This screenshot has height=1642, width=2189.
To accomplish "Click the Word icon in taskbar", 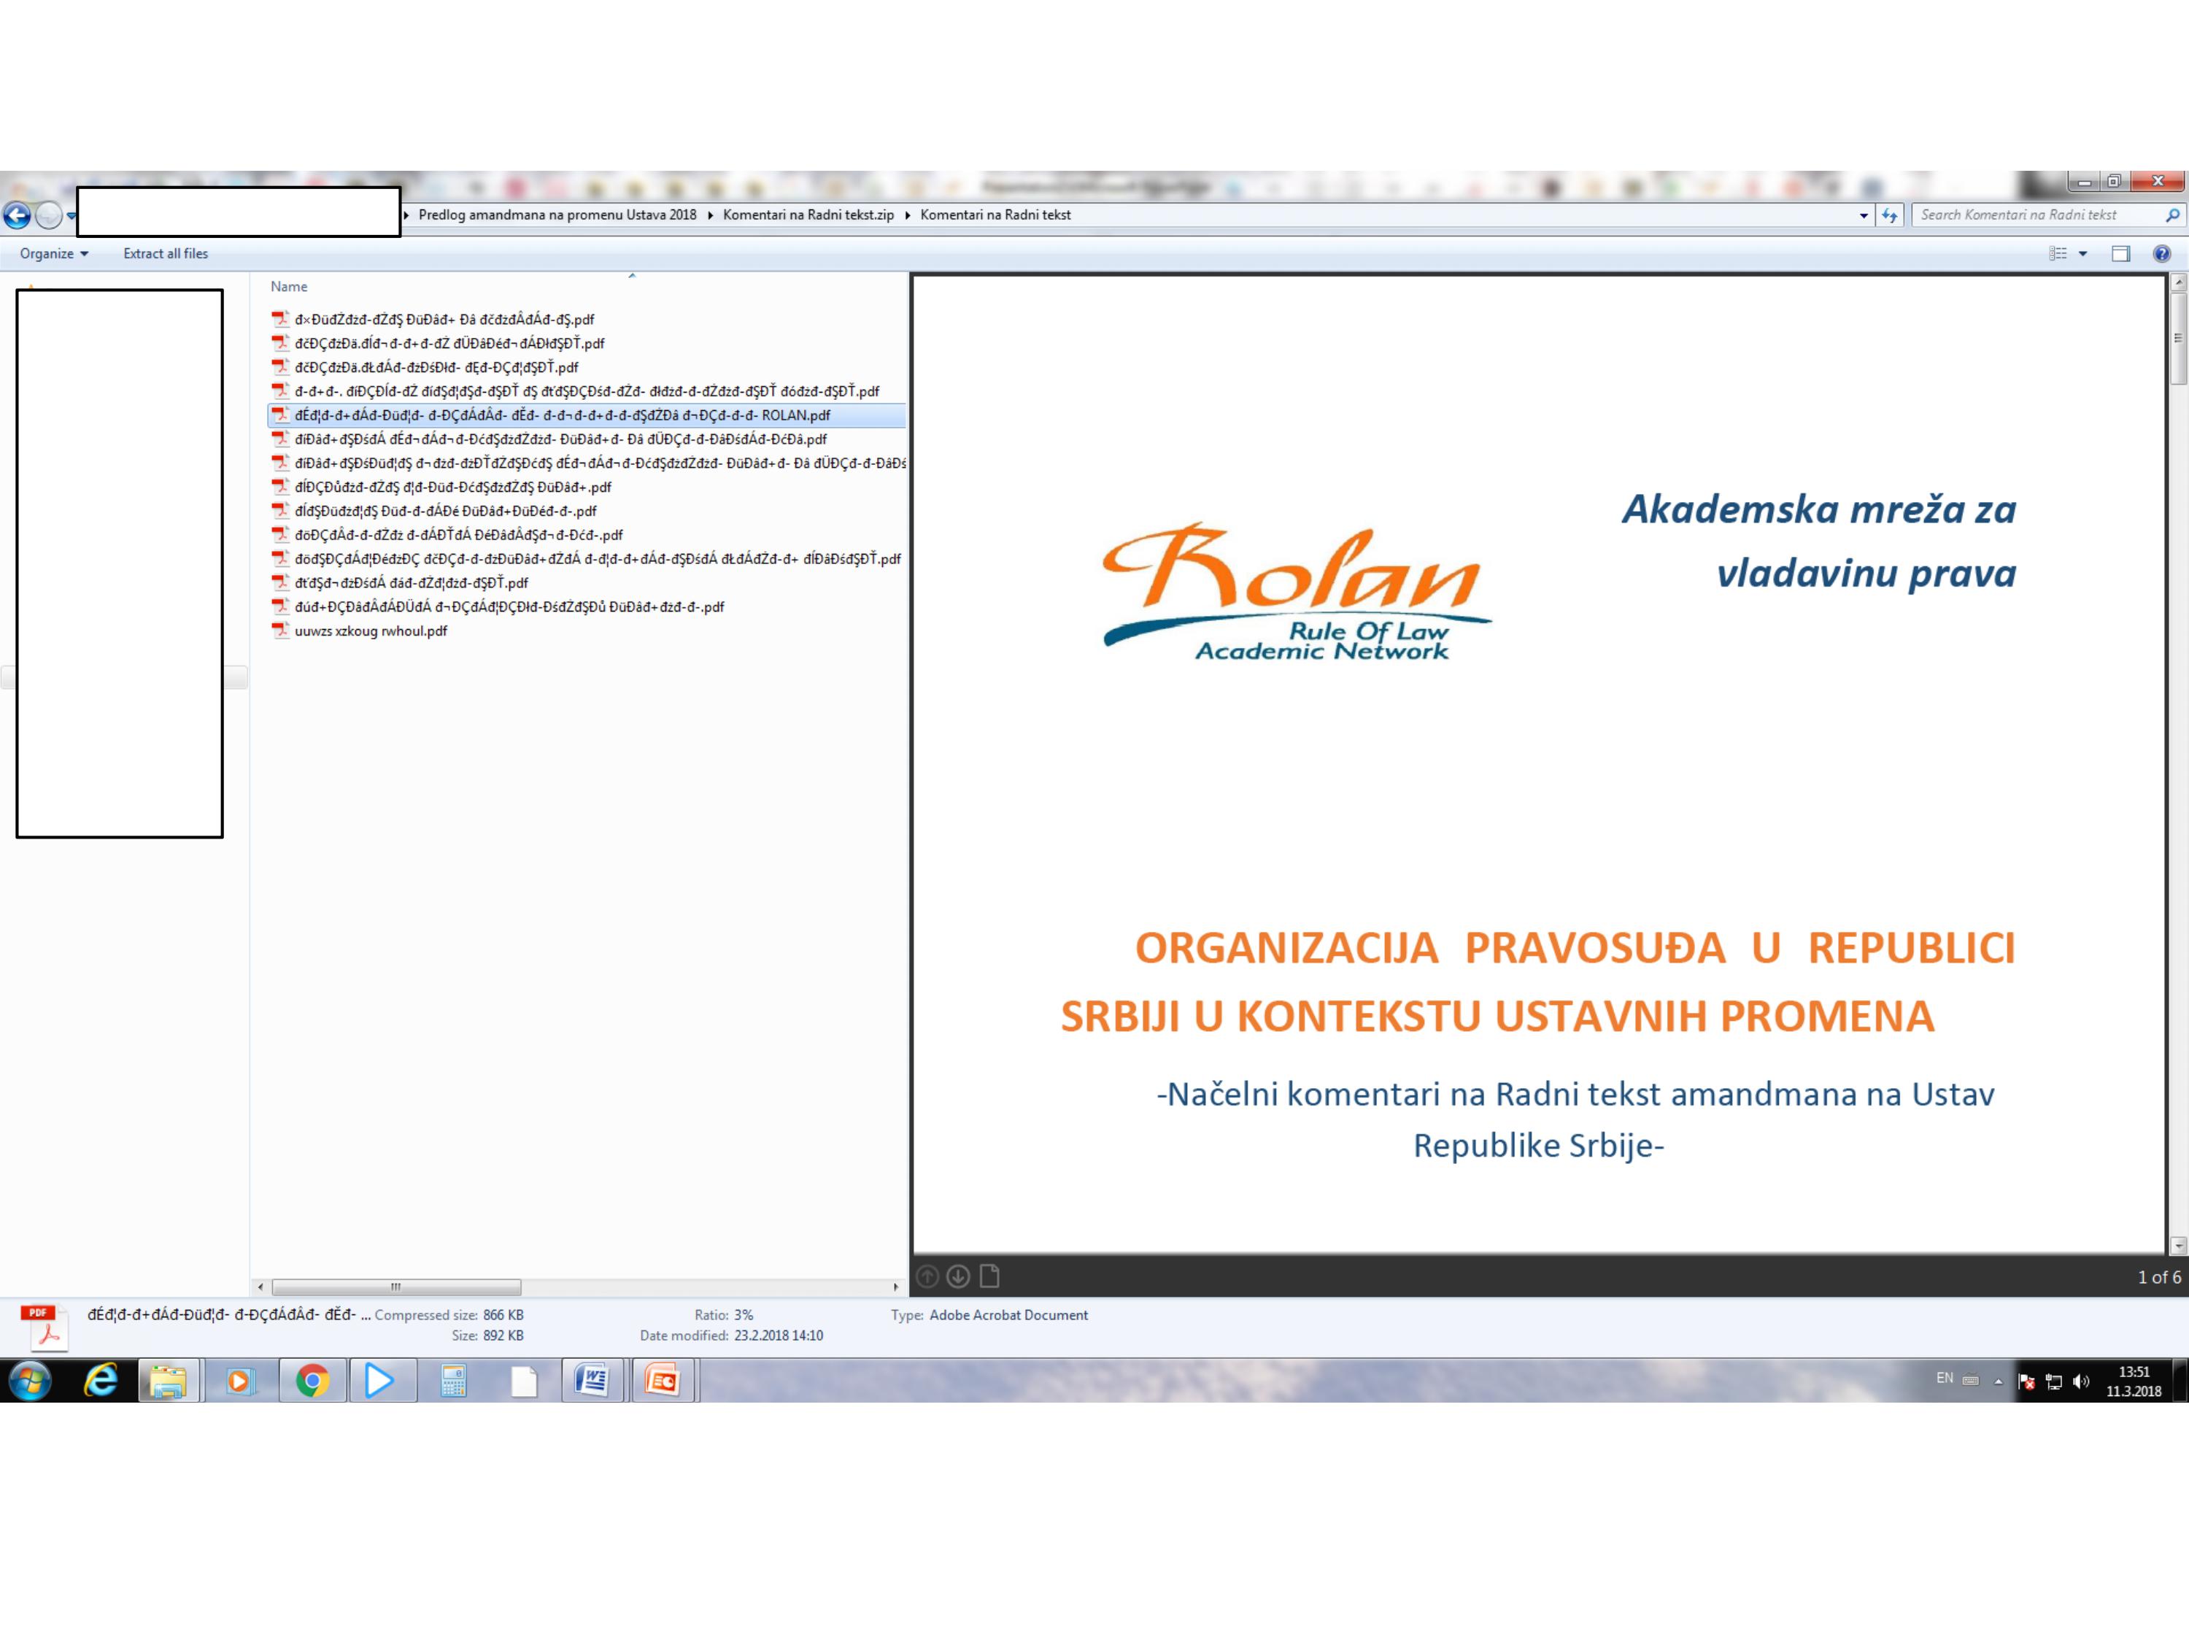I will [x=592, y=1380].
